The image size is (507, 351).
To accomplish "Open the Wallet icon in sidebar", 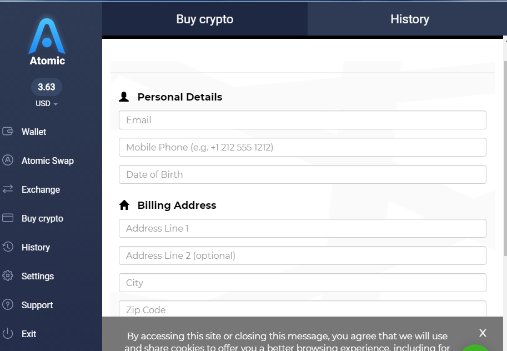I will coord(8,131).
